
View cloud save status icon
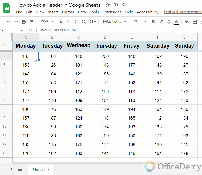click(123, 5)
